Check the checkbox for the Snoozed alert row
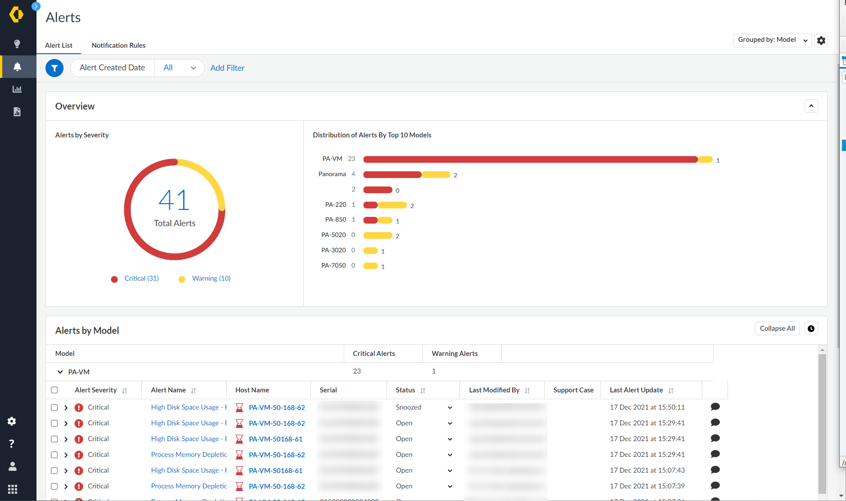Image resolution: width=846 pixels, height=501 pixels. pos(55,407)
